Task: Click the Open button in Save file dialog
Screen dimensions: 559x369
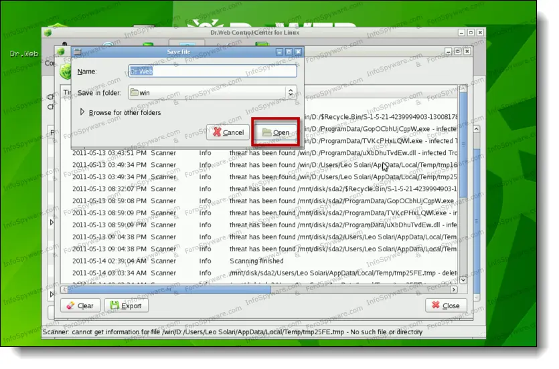Action: (276, 132)
